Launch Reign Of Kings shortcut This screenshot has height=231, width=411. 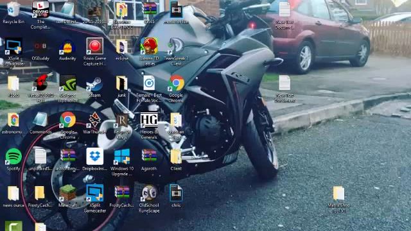[122, 120]
